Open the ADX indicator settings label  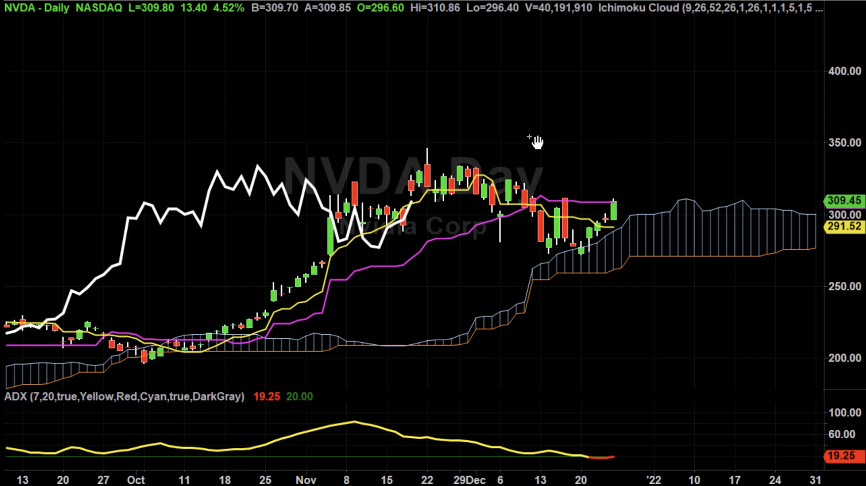click(x=124, y=397)
